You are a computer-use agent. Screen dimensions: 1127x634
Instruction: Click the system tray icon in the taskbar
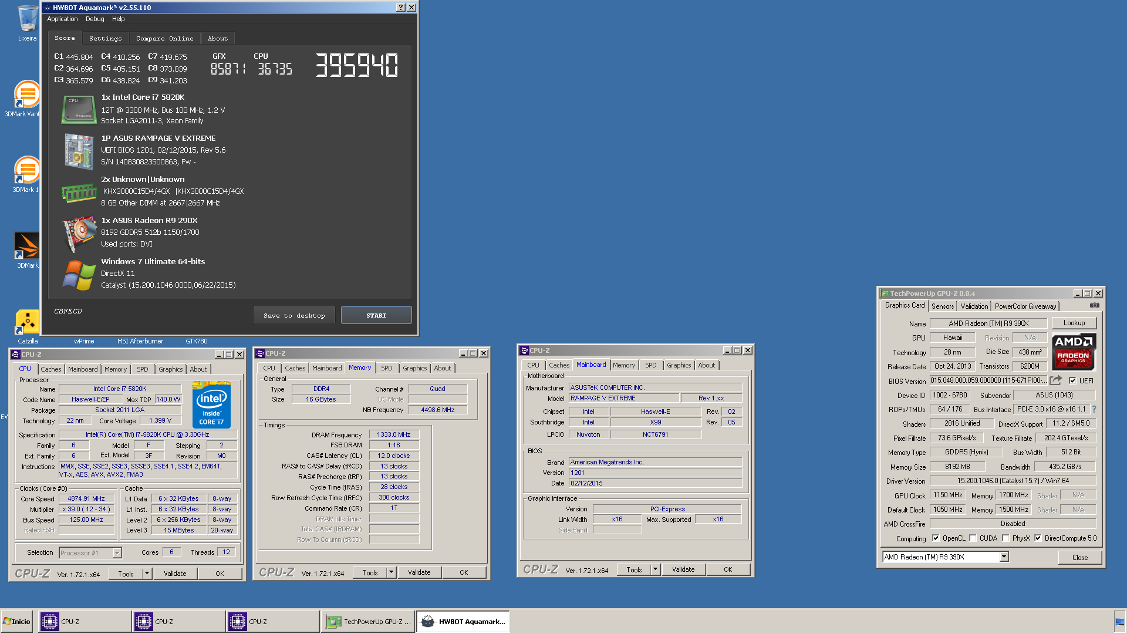[1119, 622]
